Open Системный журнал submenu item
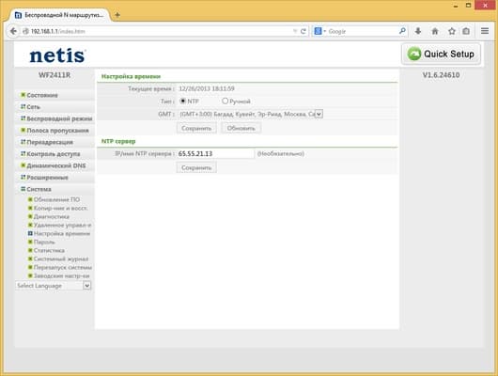 58,258
